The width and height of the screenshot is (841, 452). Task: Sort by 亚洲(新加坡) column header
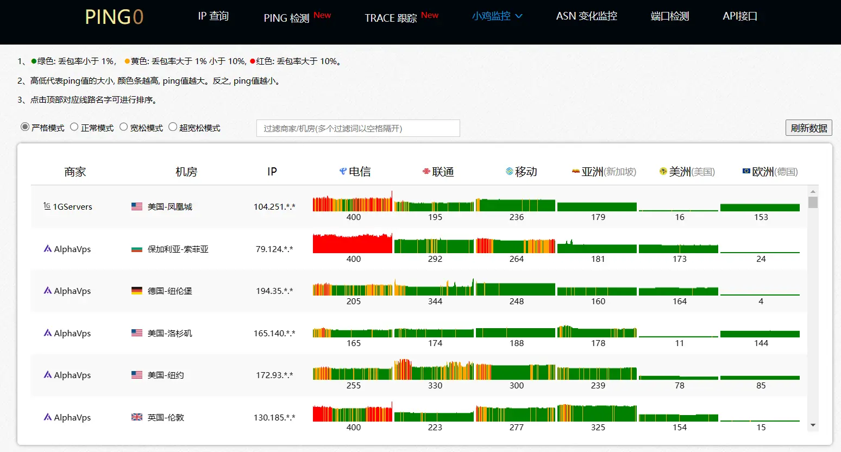click(x=604, y=172)
